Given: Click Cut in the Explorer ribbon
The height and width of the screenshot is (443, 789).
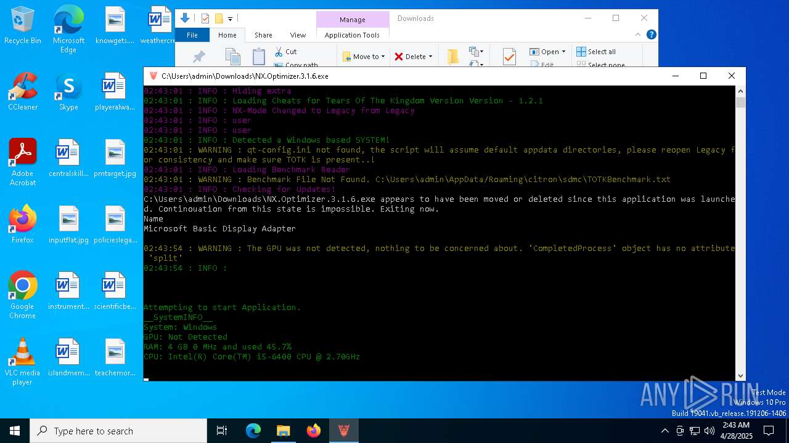Looking at the screenshot, I should [x=286, y=52].
